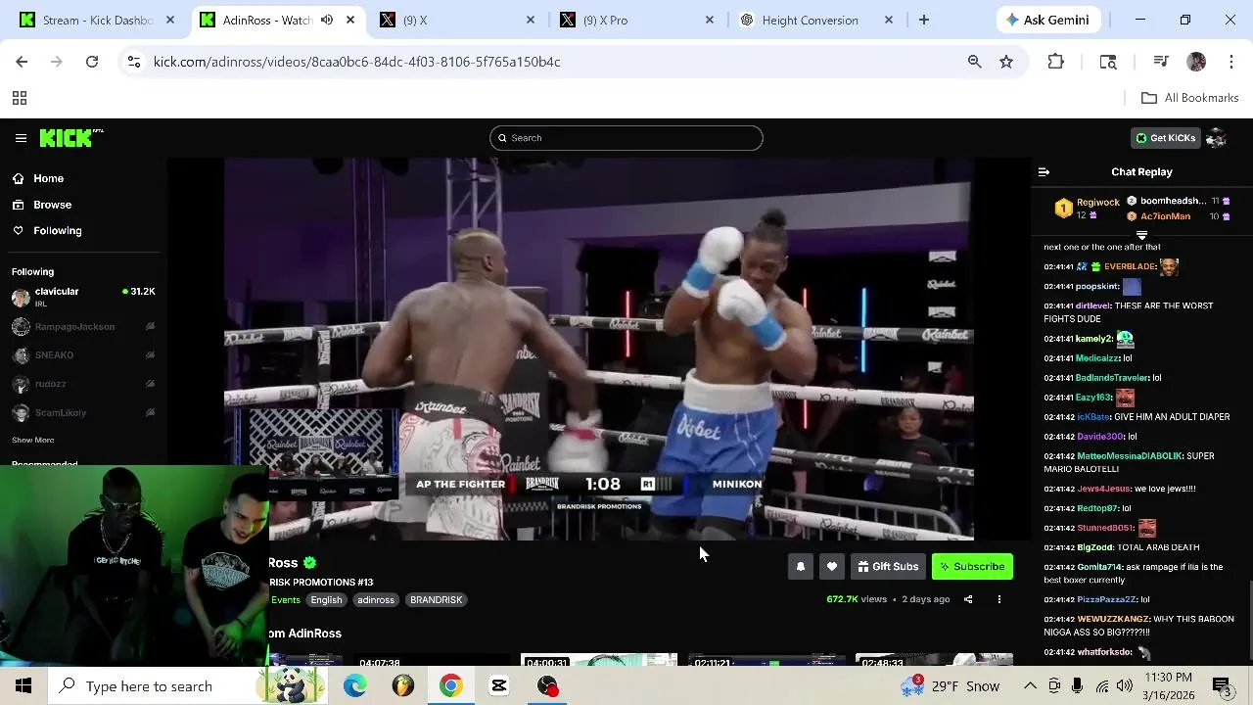Open Chrome media control icon
The image size is (1253, 705).
pos(1161,62)
